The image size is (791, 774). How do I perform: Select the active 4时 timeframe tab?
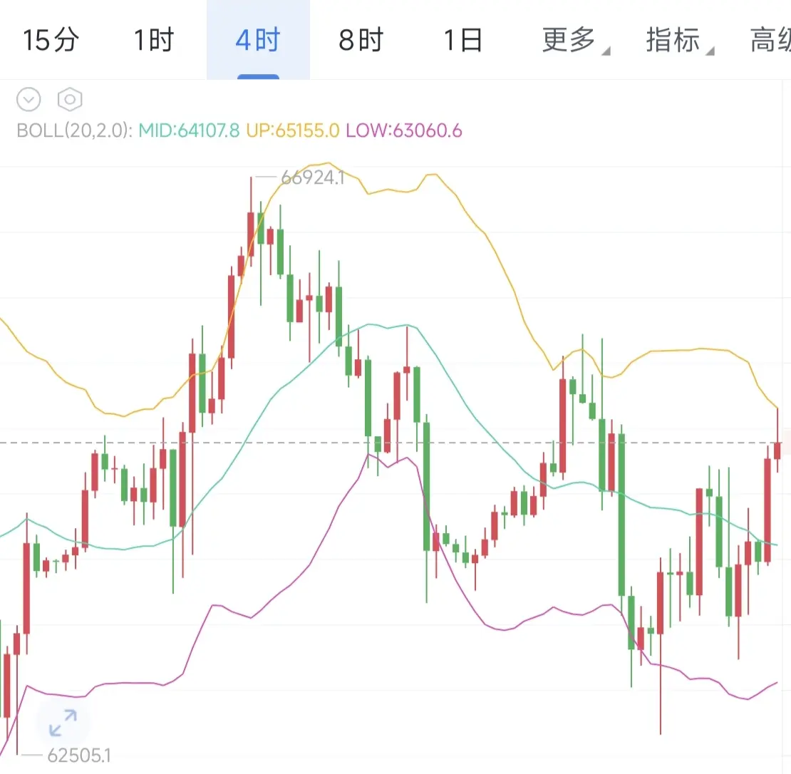(x=258, y=40)
